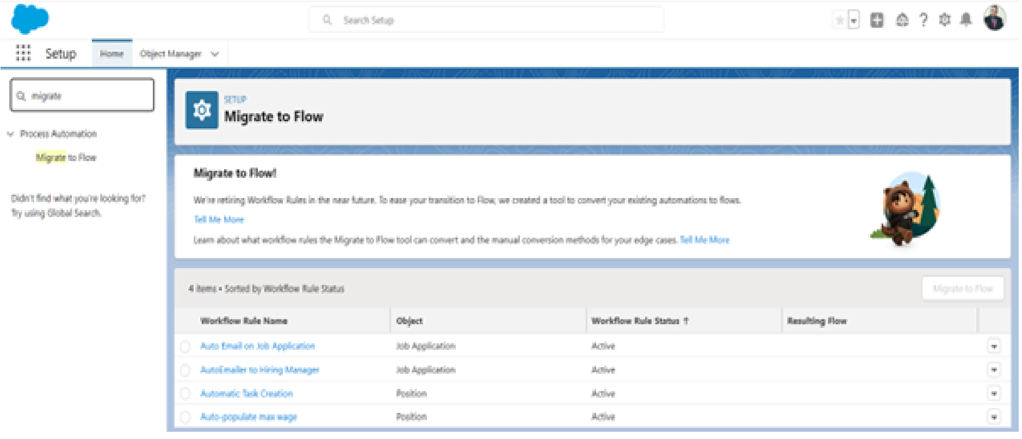Open the favorites list dropdown arrow
The image size is (1022, 439).
point(853,21)
